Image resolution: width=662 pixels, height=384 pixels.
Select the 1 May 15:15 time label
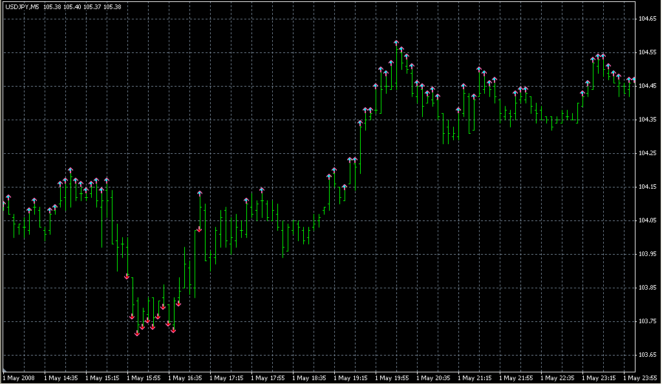click(102, 378)
